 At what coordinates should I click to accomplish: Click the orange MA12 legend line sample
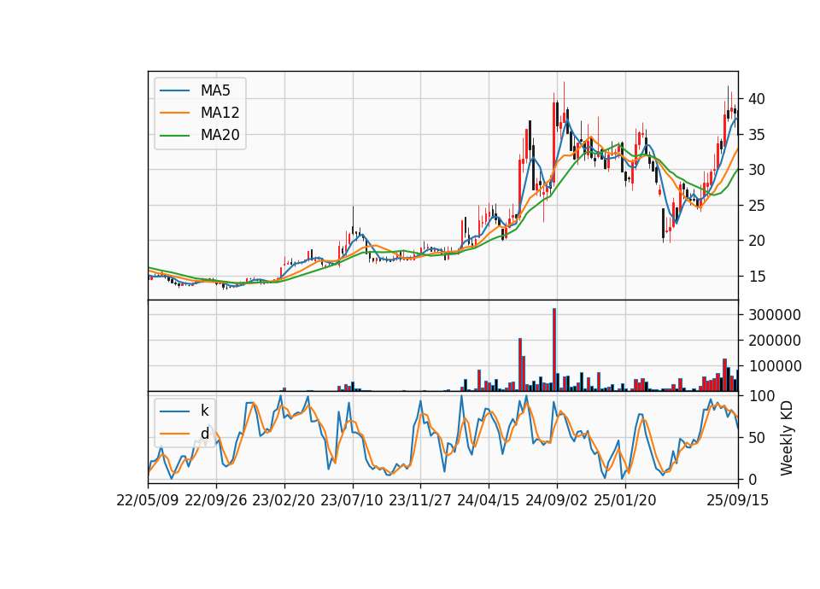tap(174, 113)
